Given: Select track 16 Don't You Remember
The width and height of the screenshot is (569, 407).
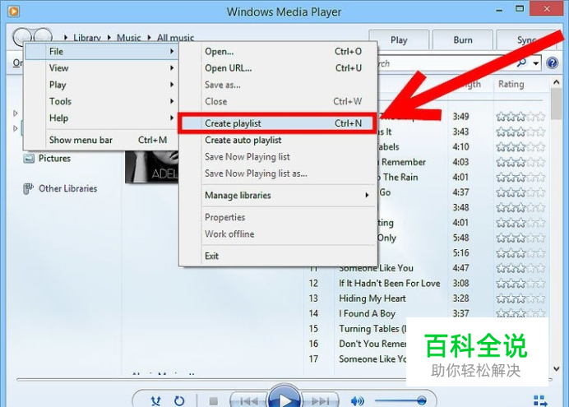Looking at the screenshot, I should click(x=372, y=344).
